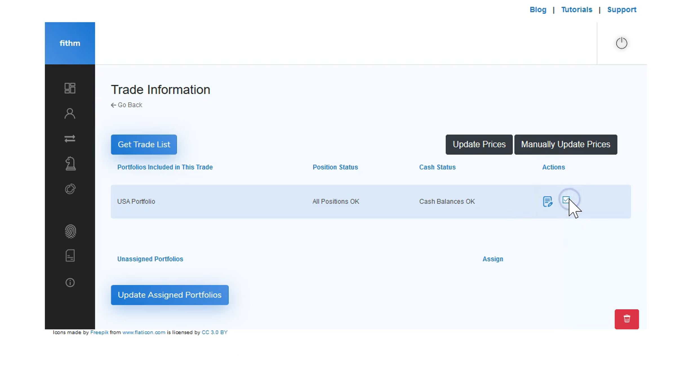Edit USA Portfolio with notepad icon
Screen dimensions: 676x380
(547, 202)
